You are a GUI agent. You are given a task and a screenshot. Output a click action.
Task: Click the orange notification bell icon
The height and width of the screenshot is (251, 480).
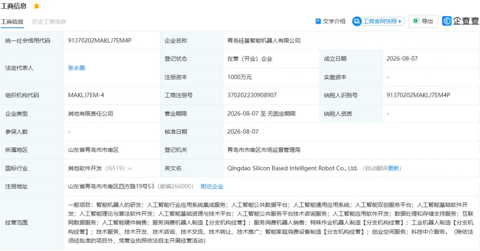pyautogui.click(x=36, y=6)
